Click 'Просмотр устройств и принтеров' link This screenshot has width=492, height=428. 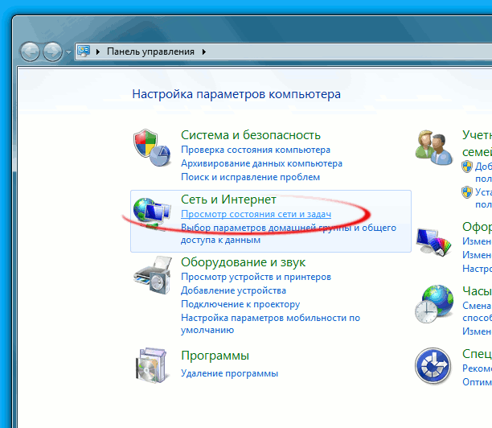pyautogui.click(x=255, y=277)
